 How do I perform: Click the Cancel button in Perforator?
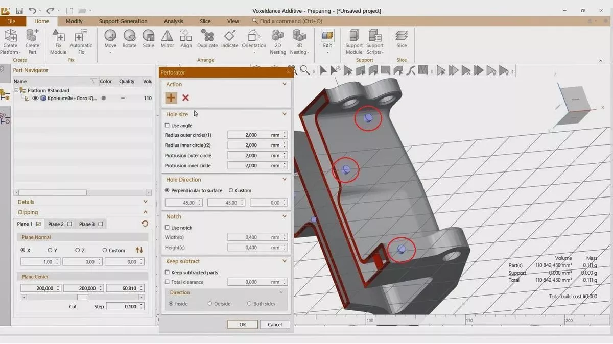[x=275, y=324]
